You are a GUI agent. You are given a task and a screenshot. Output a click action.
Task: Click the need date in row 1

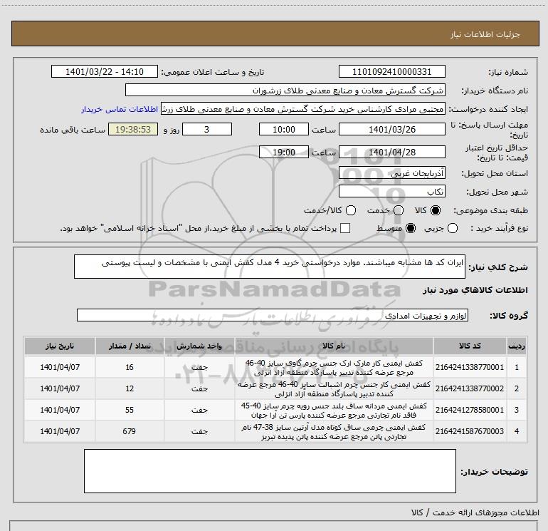[60, 367]
